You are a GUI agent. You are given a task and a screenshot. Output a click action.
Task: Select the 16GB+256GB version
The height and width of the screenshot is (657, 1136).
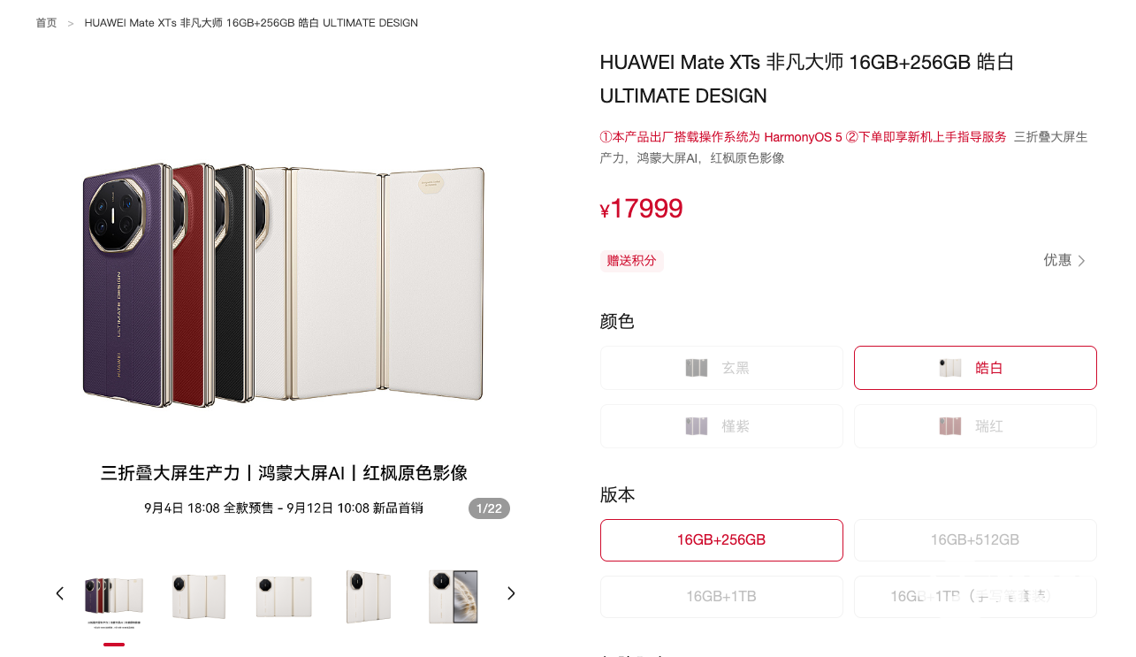[721, 540]
